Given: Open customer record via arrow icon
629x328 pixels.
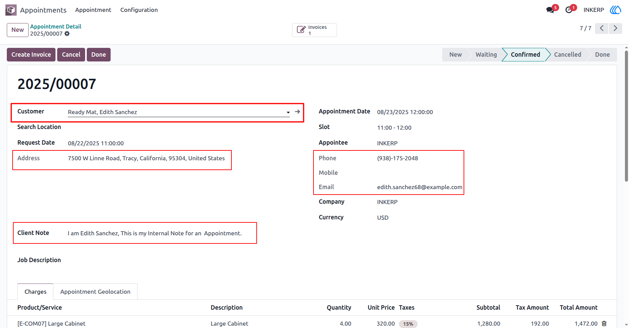Looking at the screenshot, I should coord(297,112).
